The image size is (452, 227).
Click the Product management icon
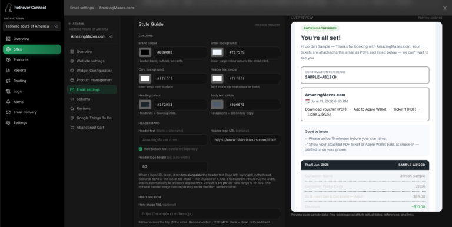72,80
